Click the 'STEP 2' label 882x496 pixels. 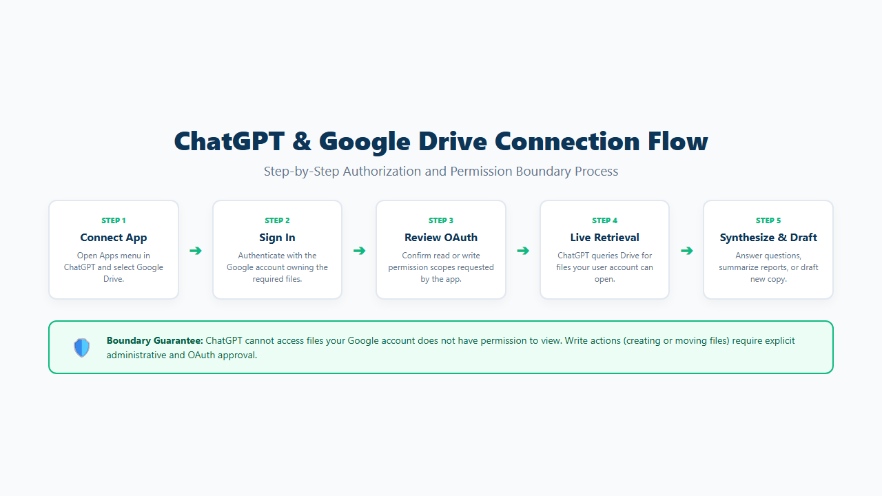coord(277,220)
